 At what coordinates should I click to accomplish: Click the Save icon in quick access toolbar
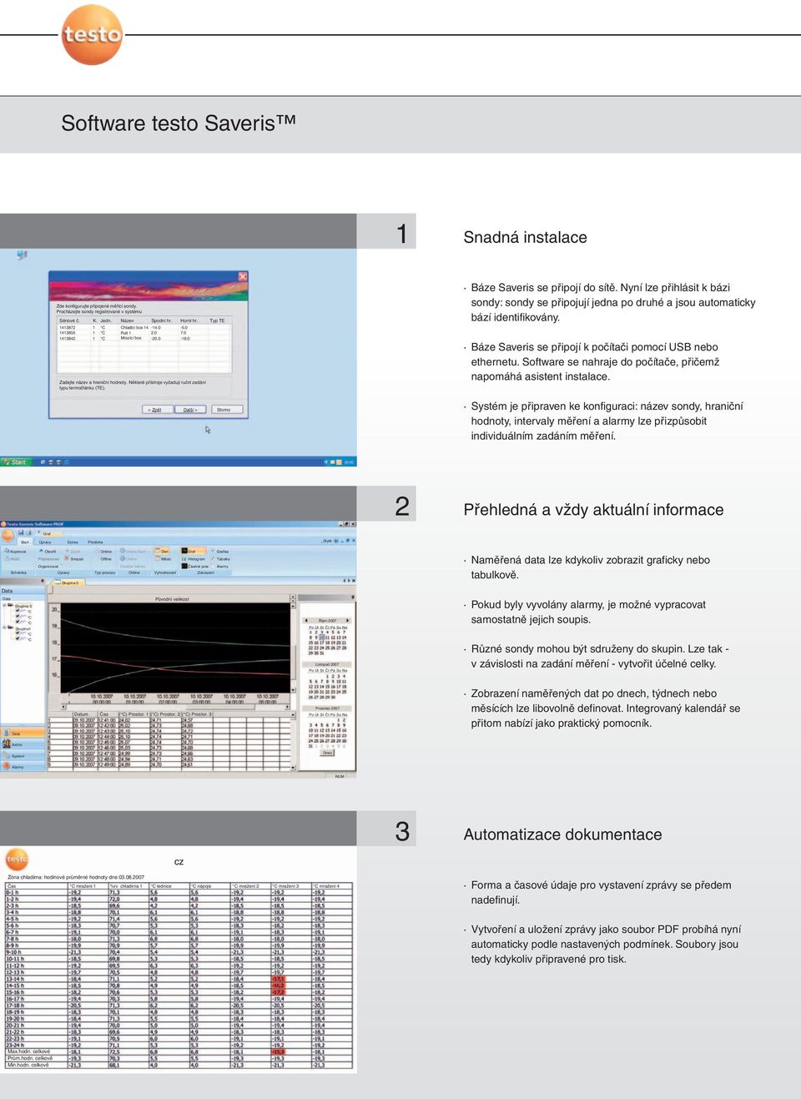pyautogui.click(x=19, y=532)
